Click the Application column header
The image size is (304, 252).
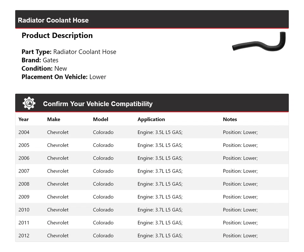(x=151, y=119)
